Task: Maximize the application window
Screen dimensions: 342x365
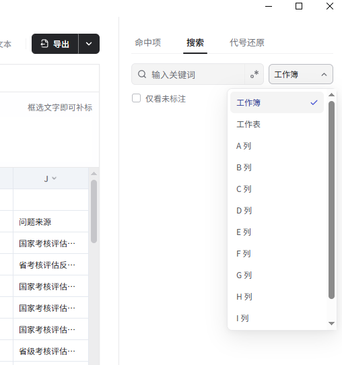Action: click(x=299, y=6)
